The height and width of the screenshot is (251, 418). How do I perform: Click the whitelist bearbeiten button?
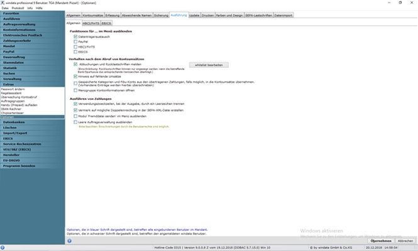click(x=209, y=65)
